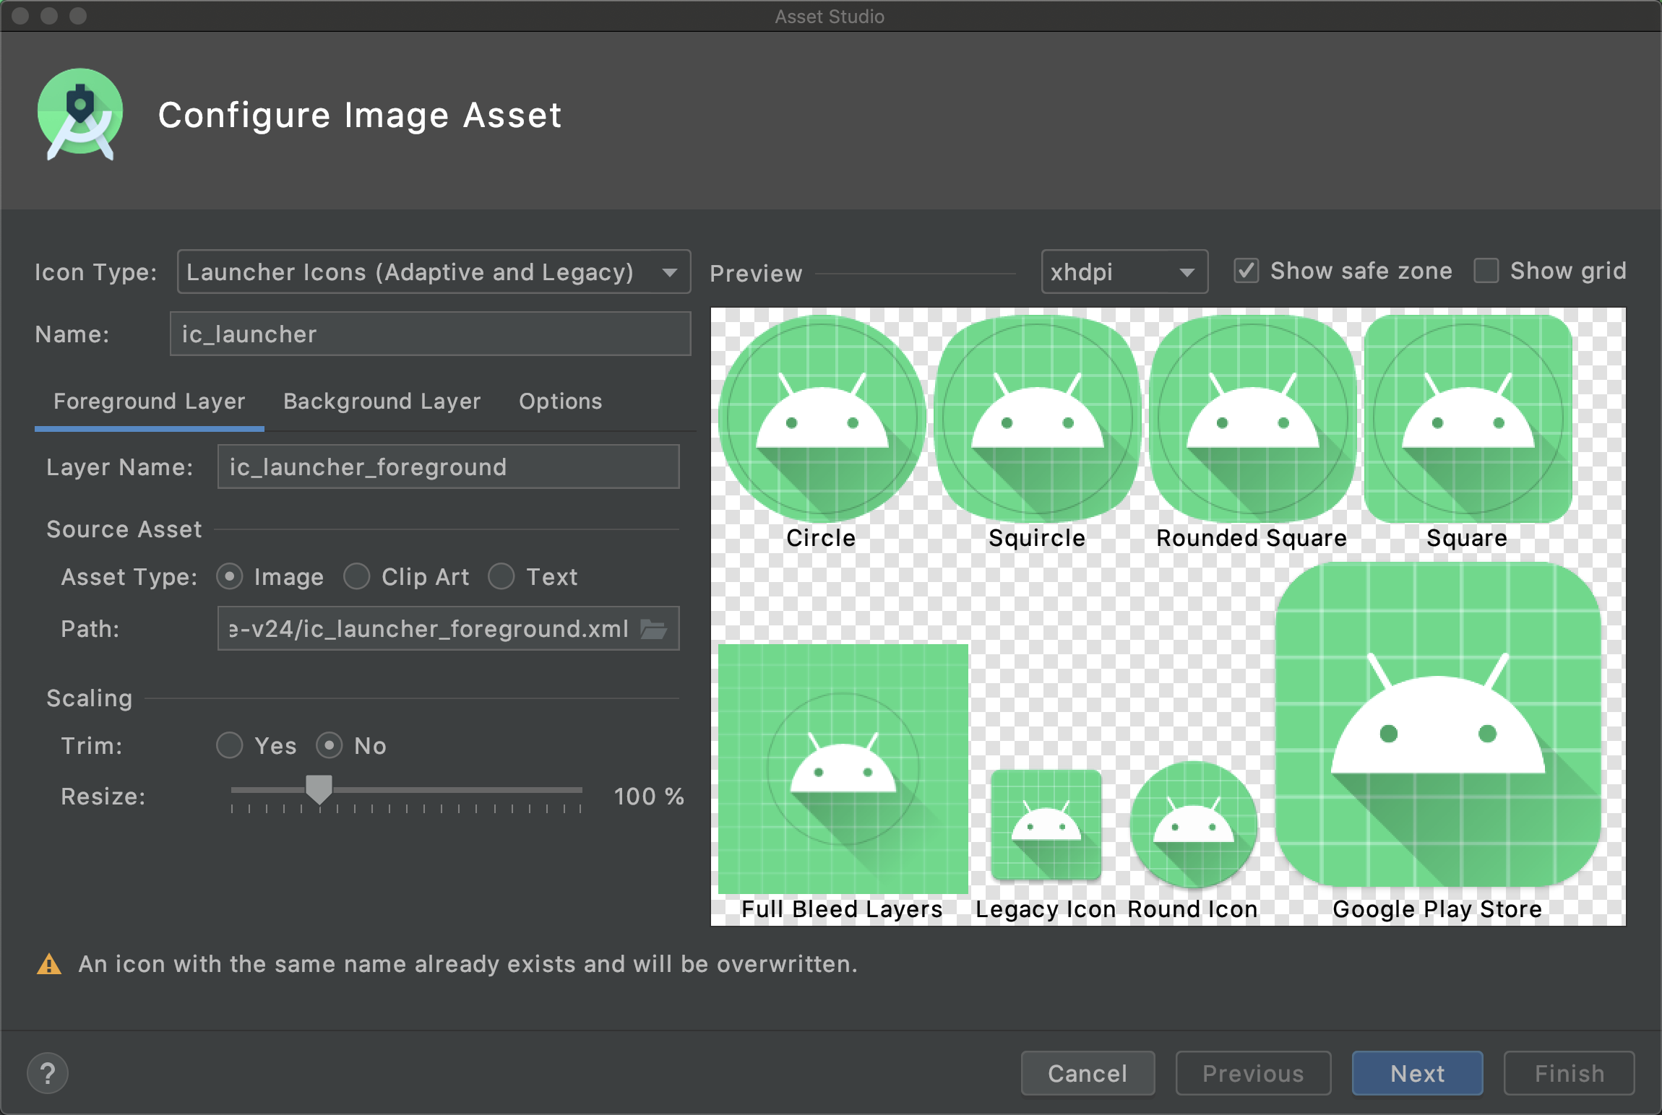Open the xhdpi density dropdown
The image size is (1662, 1115).
coord(1124,272)
